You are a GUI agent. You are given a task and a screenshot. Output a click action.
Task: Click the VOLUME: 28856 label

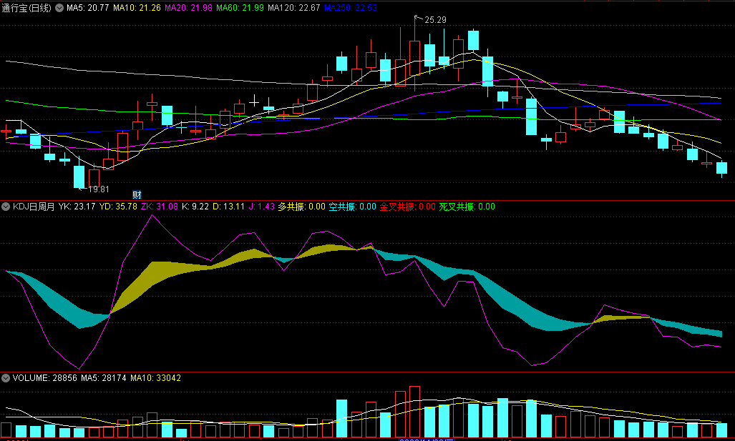point(45,378)
